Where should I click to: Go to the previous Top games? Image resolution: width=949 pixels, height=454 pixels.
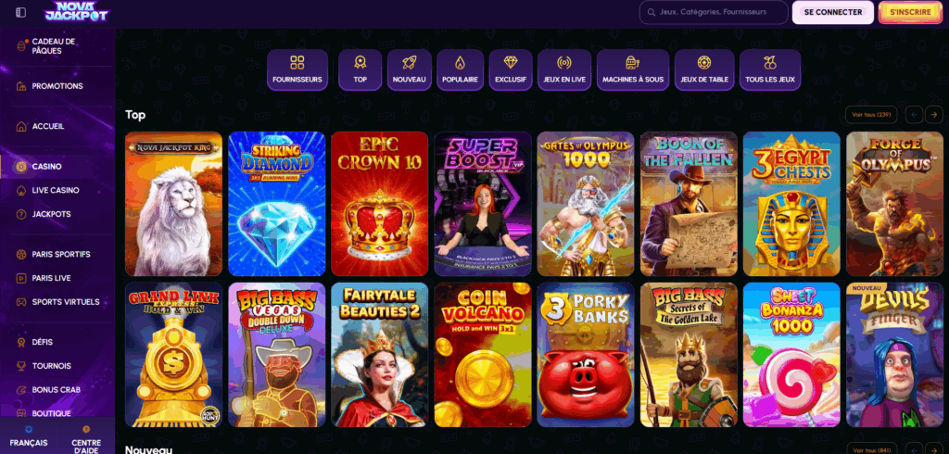tap(913, 114)
